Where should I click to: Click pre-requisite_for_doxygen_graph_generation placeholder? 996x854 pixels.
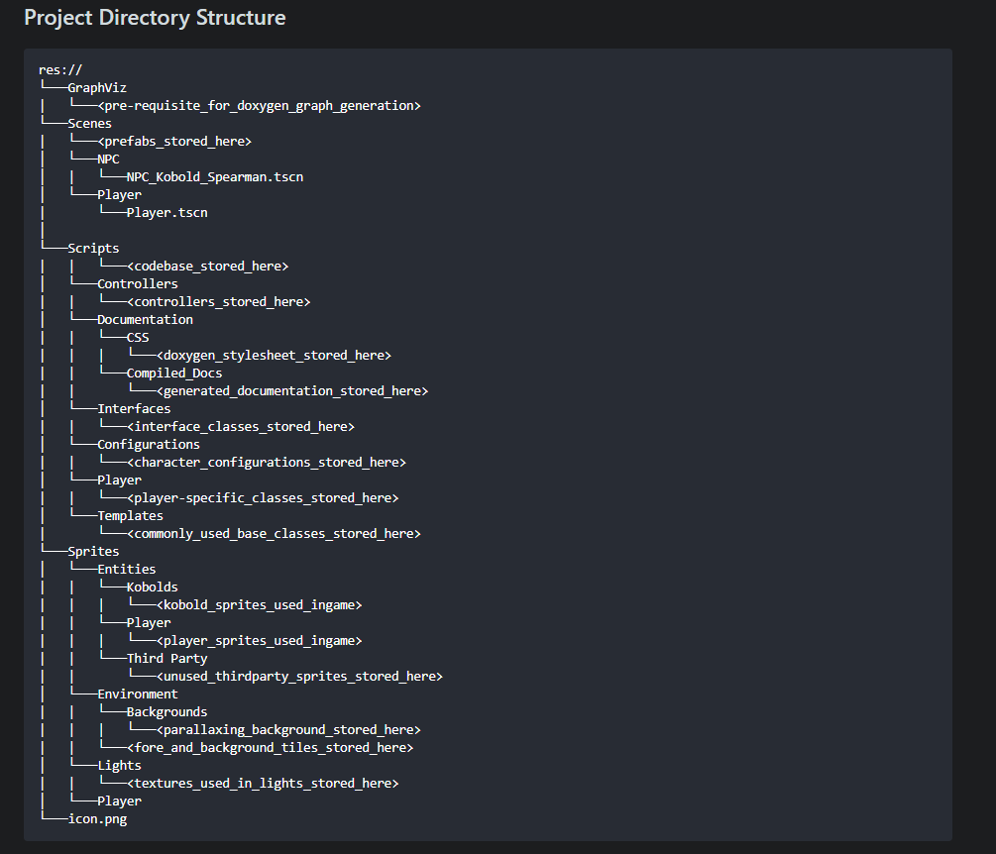(260, 105)
